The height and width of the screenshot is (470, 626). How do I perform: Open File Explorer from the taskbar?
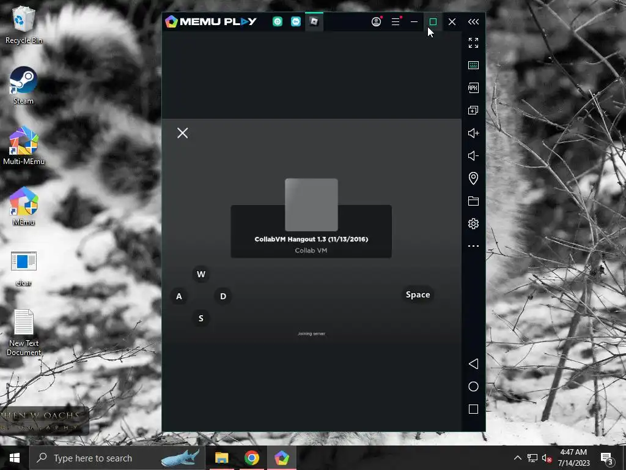point(221,458)
